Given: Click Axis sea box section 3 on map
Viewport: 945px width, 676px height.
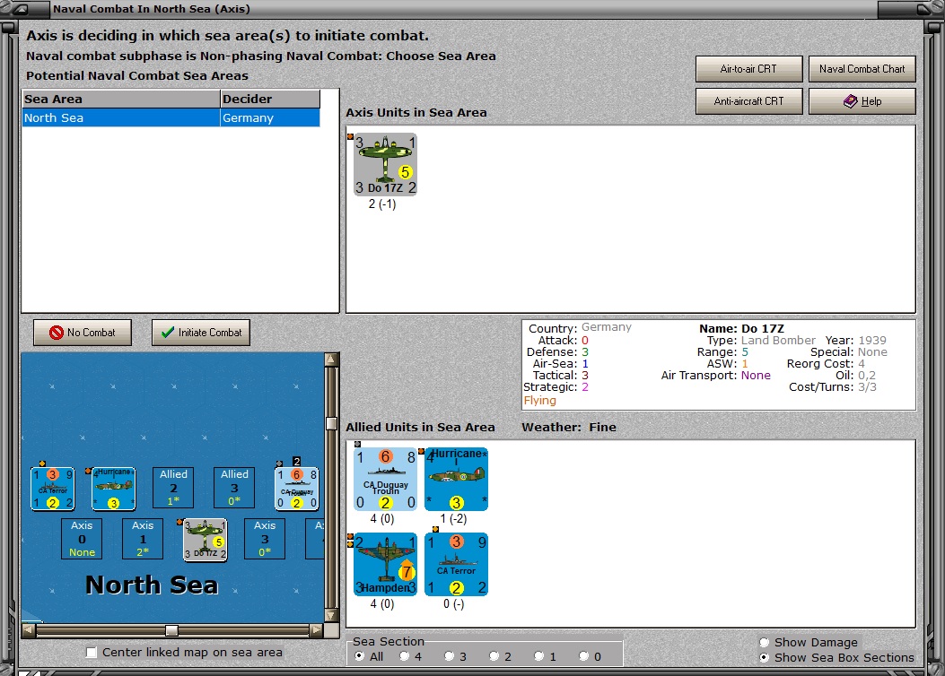Looking at the screenshot, I should click(x=265, y=539).
